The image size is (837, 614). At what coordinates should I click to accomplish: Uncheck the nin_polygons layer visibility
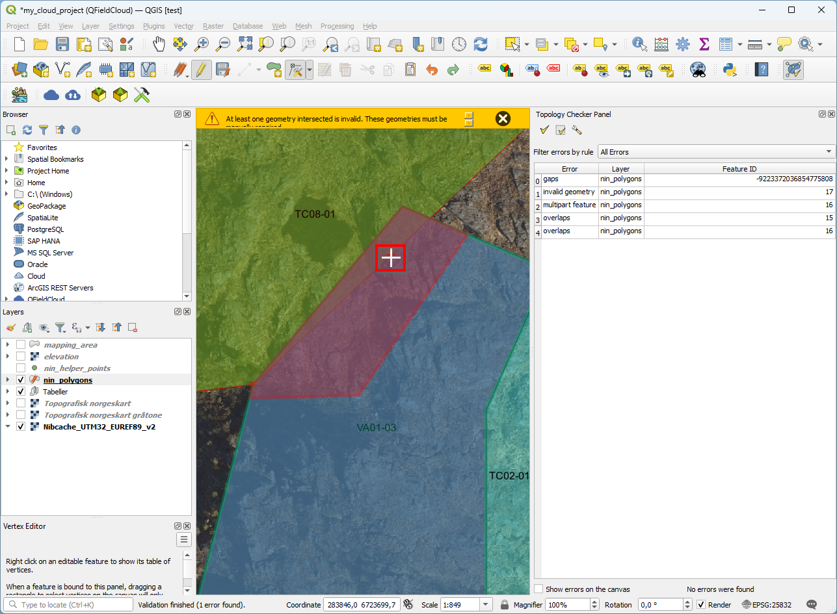(x=21, y=380)
